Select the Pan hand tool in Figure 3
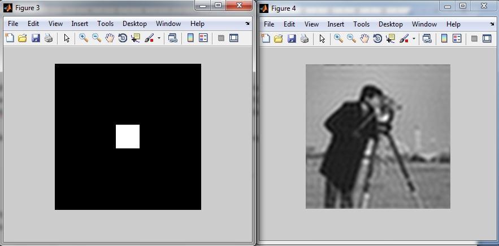 (110, 38)
